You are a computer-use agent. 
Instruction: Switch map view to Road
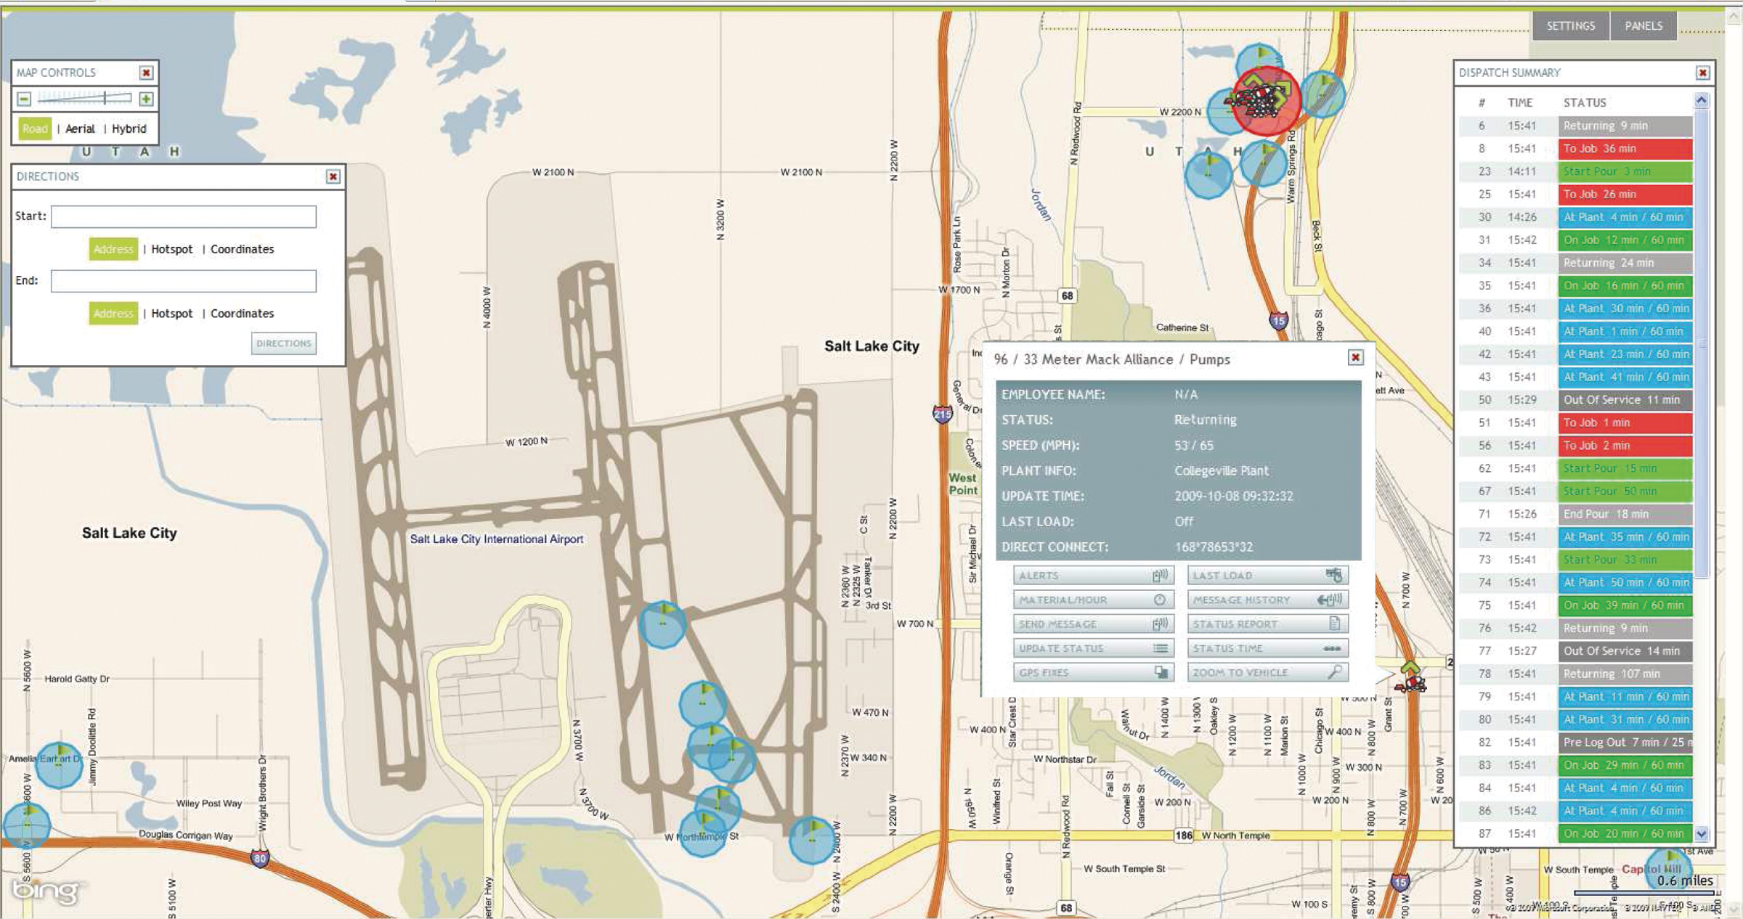(x=35, y=128)
